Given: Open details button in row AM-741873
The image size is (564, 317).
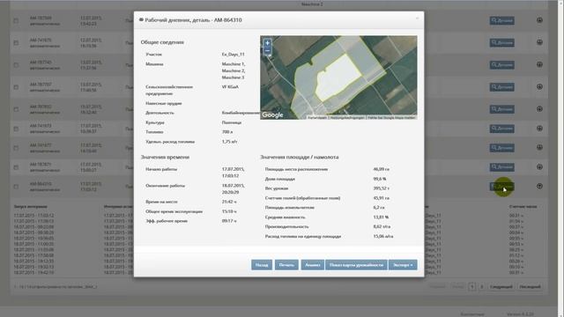Looking at the screenshot, I should click(x=501, y=129).
